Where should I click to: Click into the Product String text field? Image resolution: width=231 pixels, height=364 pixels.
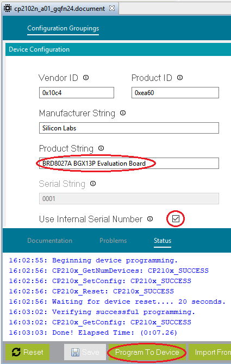pos(129,163)
